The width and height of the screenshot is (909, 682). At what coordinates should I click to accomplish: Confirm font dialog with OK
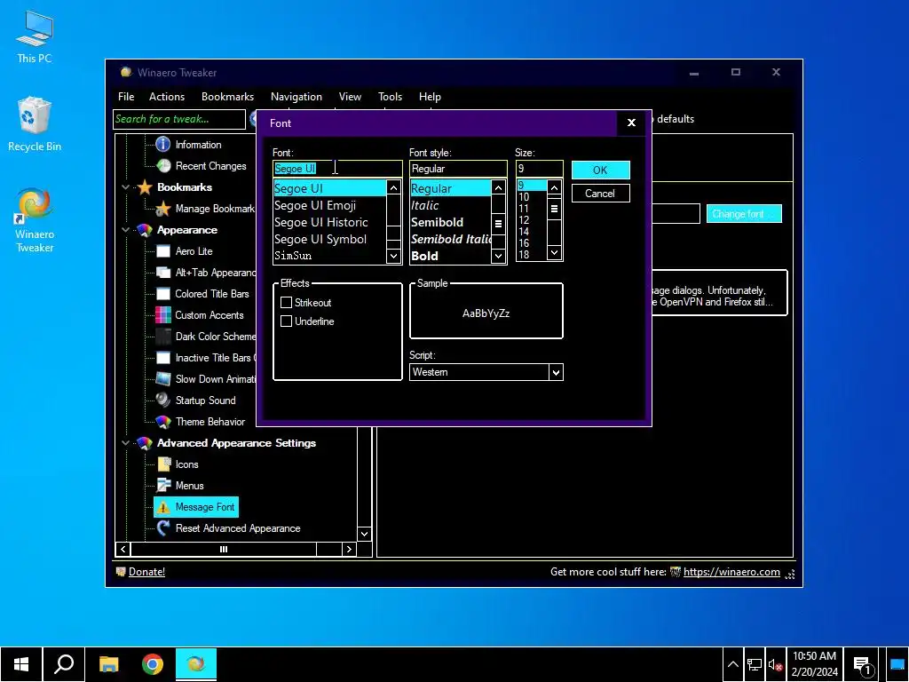point(601,170)
